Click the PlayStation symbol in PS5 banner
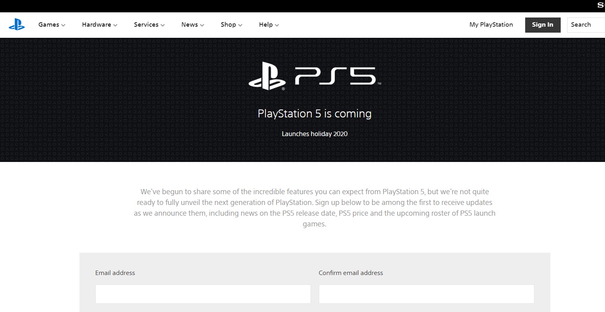Screen dimensions: 605x312 click(x=267, y=76)
